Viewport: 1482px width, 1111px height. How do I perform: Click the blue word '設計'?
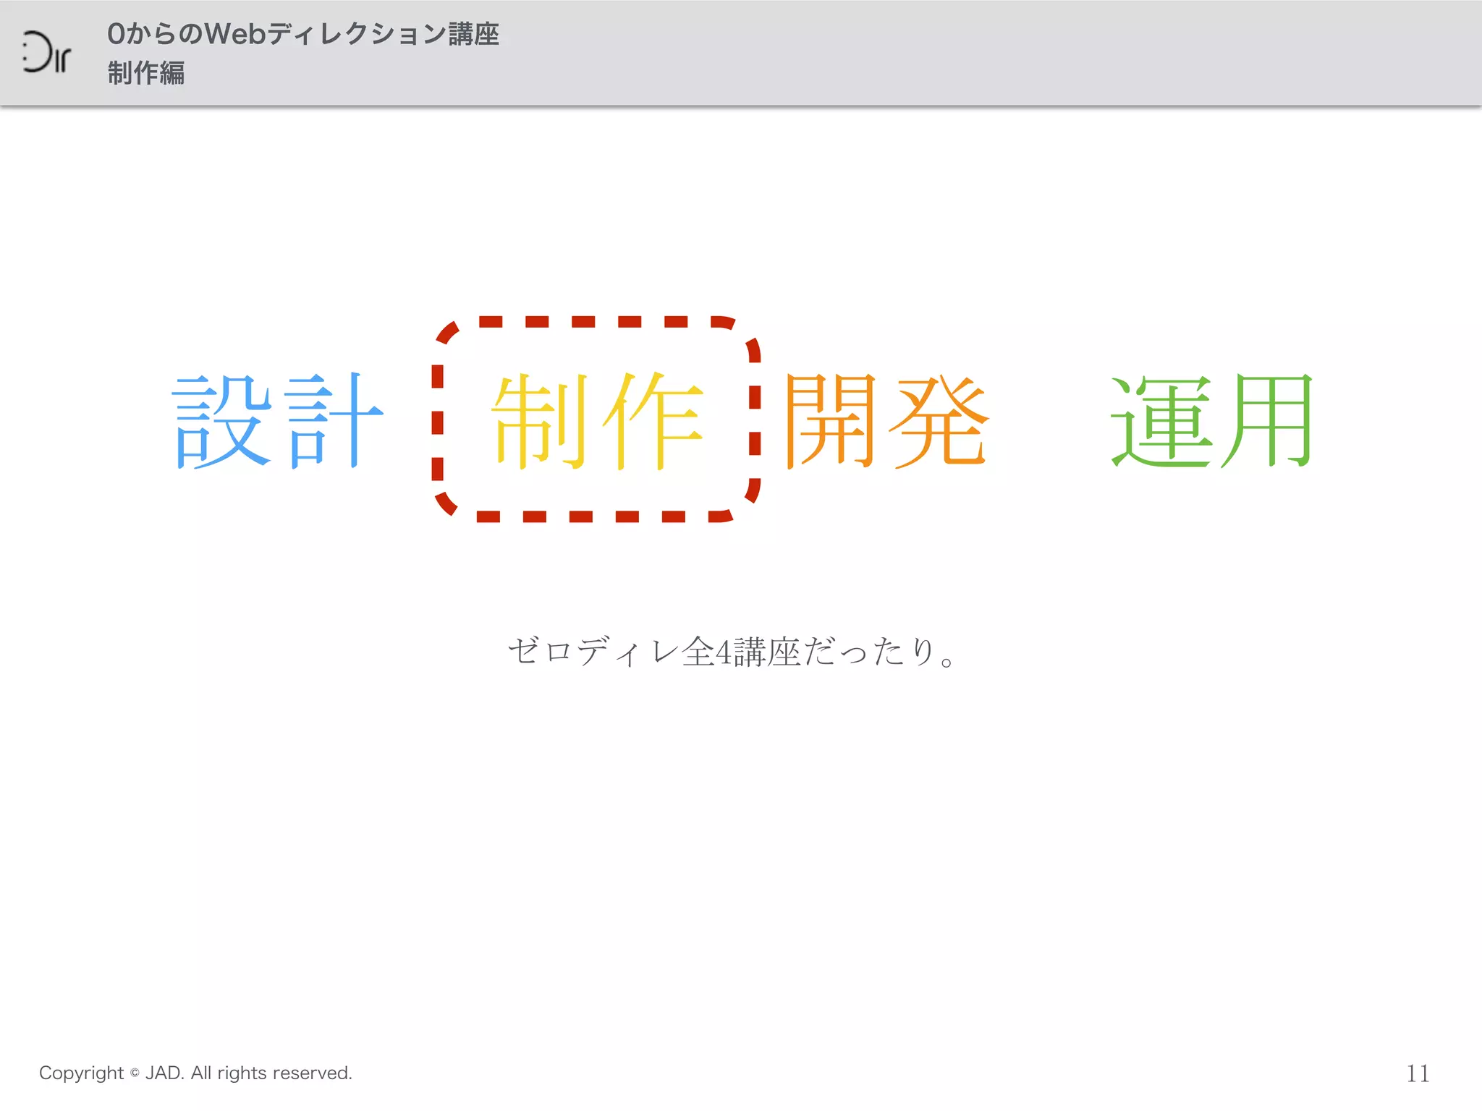pos(277,421)
